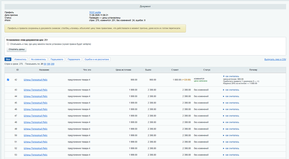The width and height of the screenshot is (289, 159).
Task: Click the Станет column header
Action: tap(175, 70)
